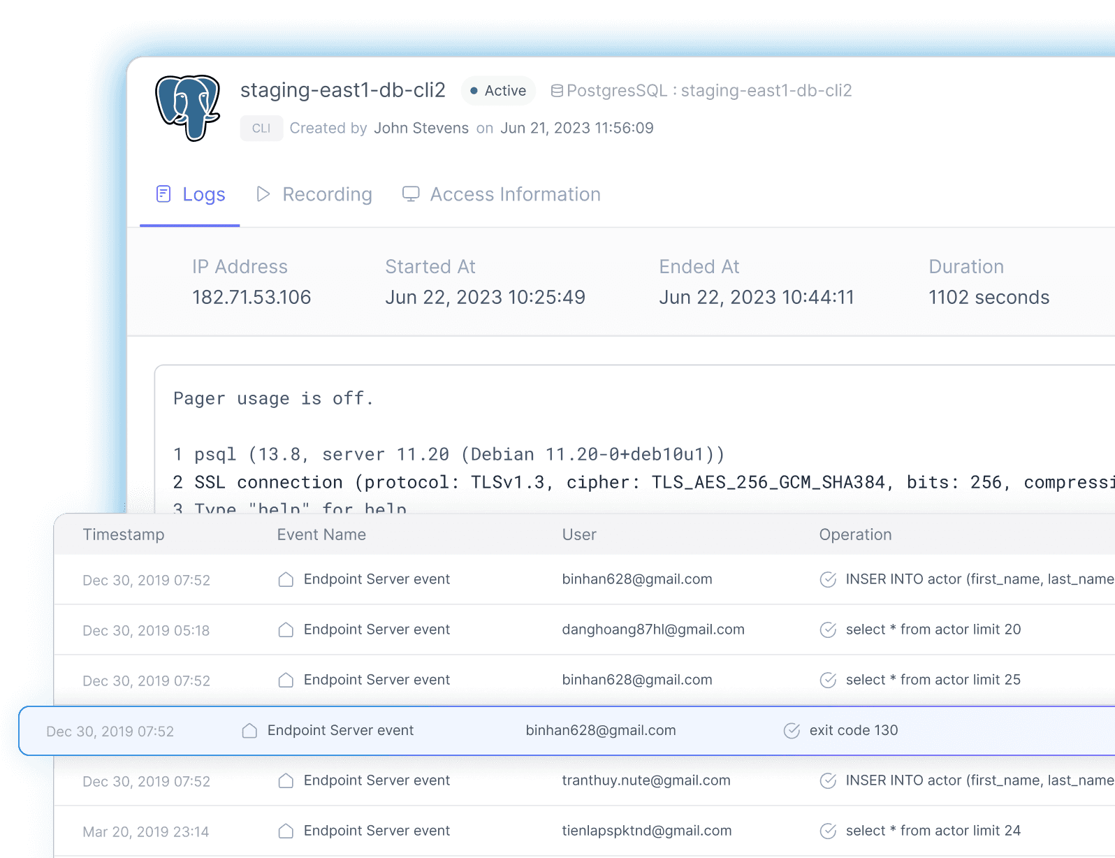Image resolution: width=1115 pixels, height=858 pixels.
Task: Click the IP address 182.71.53.106
Action: pos(252,298)
